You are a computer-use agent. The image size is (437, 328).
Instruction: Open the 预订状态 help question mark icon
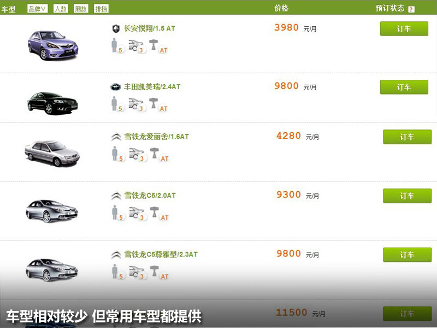tap(411, 9)
